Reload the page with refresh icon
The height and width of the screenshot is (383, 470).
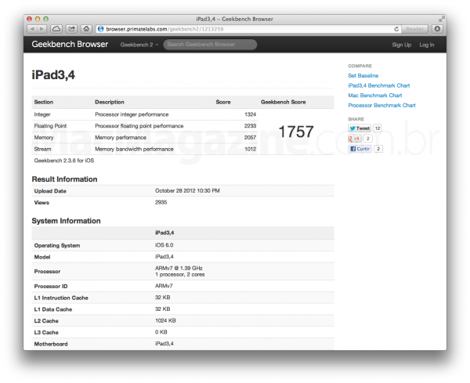[396, 29]
